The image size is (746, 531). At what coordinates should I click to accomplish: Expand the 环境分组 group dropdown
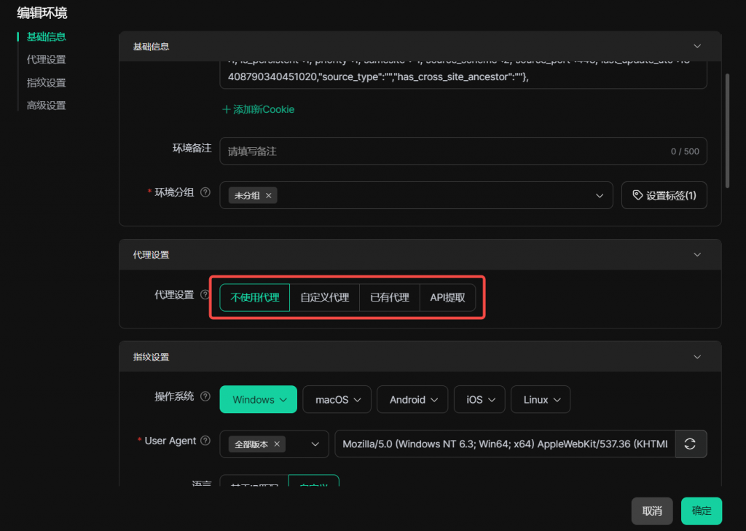pos(600,195)
